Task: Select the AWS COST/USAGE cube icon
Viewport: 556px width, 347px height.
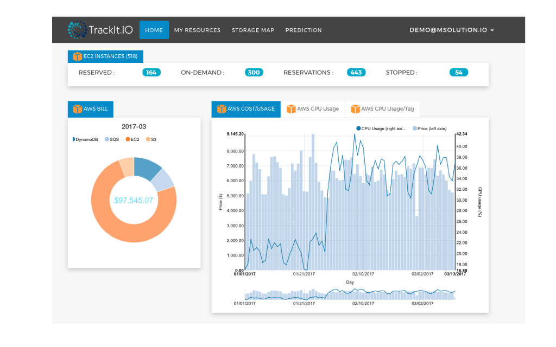Action: 220,109
